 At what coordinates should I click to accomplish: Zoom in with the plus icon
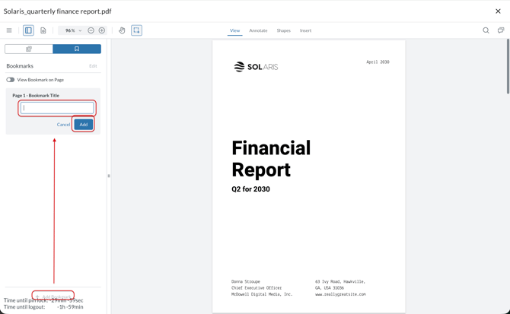pyautogui.click(x=102, y=30)
